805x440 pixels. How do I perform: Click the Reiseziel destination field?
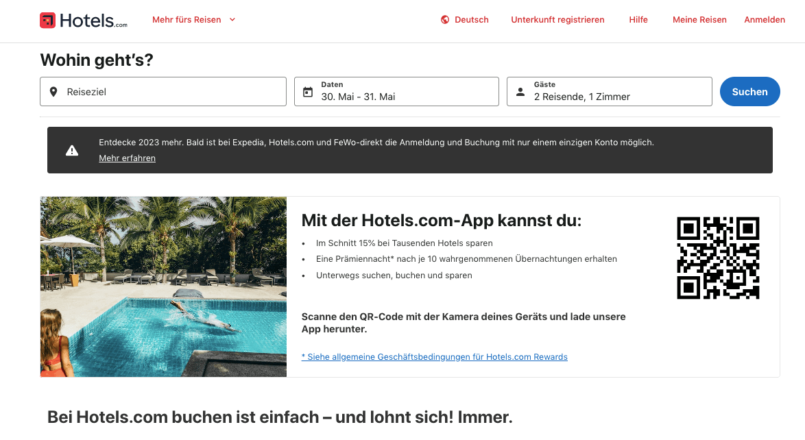163,91
